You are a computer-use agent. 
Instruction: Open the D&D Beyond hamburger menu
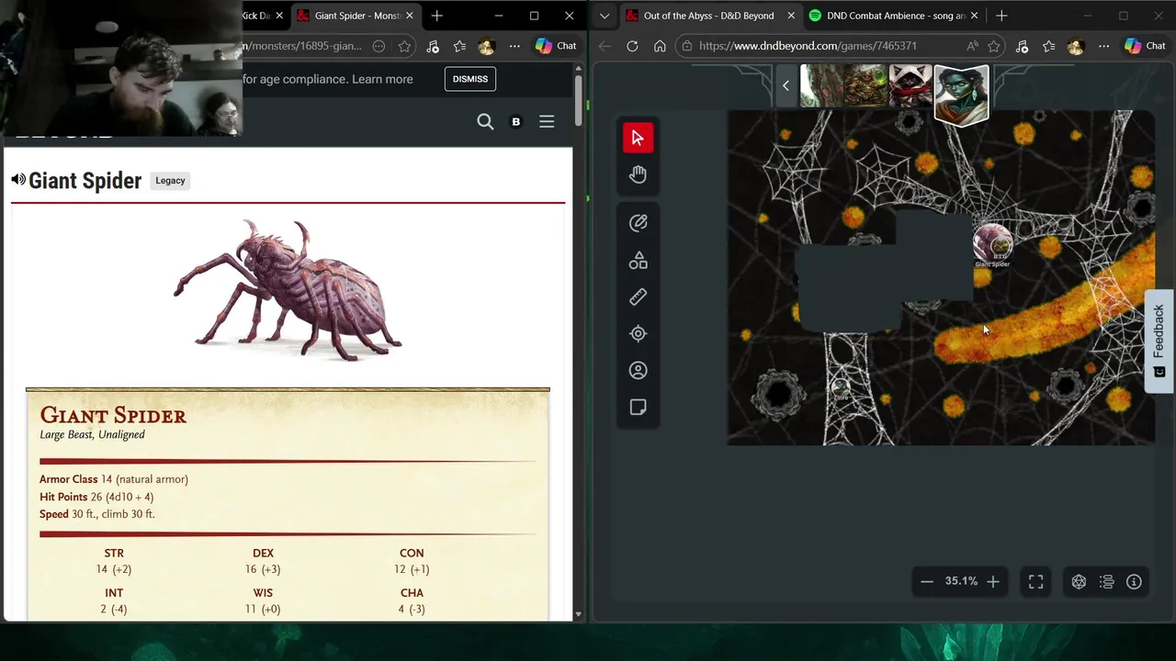tap(547, 121)
